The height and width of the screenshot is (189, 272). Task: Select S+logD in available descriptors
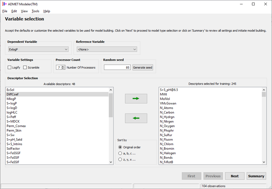click(x=57, y=108)
